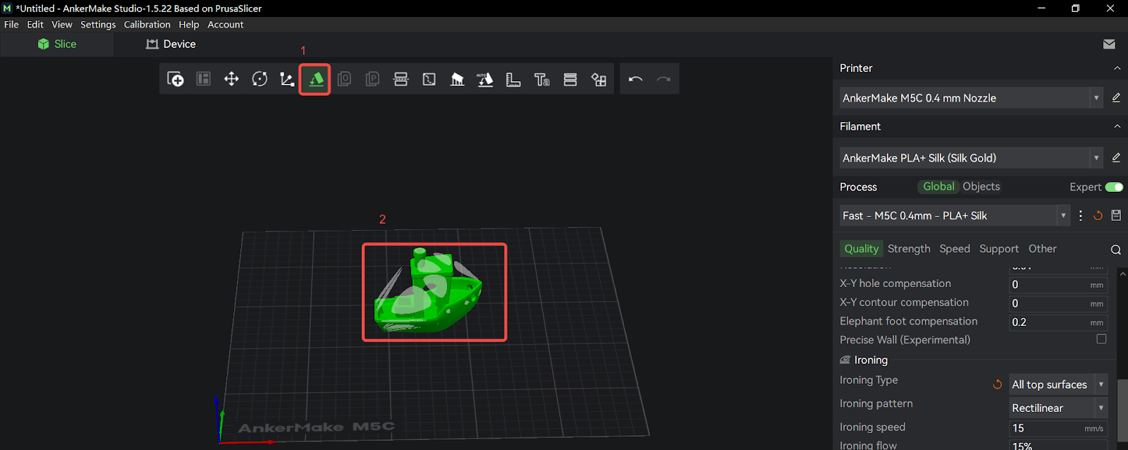Click the Variable layer height icon
Image resolution: width=1128 pixels, height=450 pixels.
click(x=570, y=79)
